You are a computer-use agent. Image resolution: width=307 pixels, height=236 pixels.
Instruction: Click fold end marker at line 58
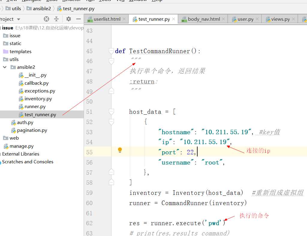112,182
